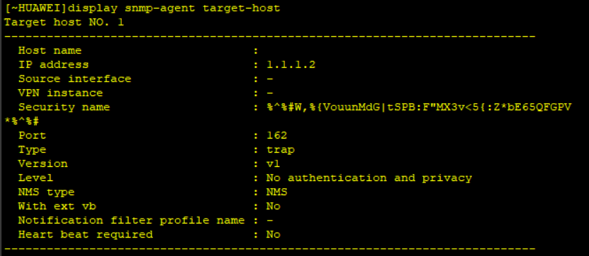Click the Host name label
This screenshot has width=589, height=256.
(x=50, y=51)
